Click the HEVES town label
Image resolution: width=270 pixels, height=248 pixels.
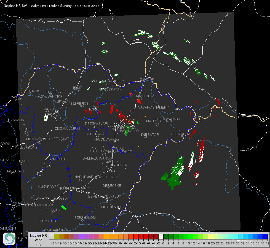(x=23, y=161)
